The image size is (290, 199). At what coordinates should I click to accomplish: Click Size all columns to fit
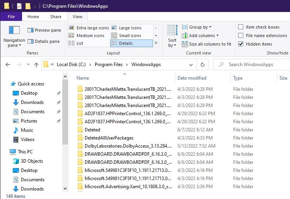click(x=206, y=44)
